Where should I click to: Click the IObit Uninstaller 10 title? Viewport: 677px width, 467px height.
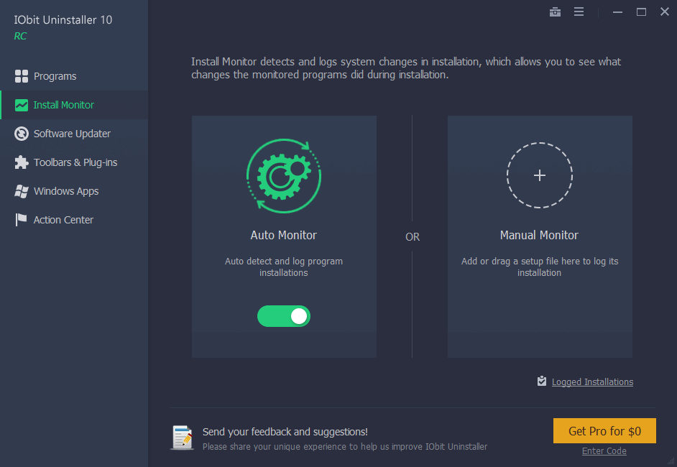tap(63, 20)
